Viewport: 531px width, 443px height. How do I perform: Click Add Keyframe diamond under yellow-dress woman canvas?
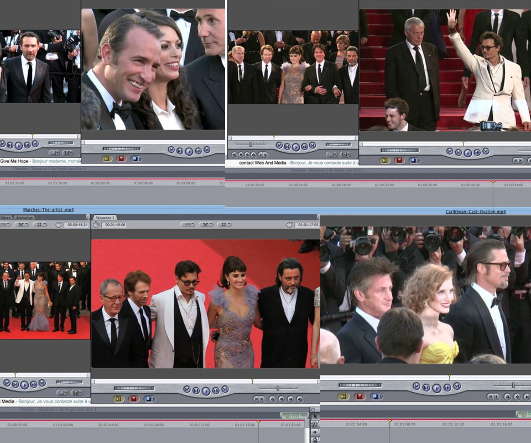click(x=517, y=396)
